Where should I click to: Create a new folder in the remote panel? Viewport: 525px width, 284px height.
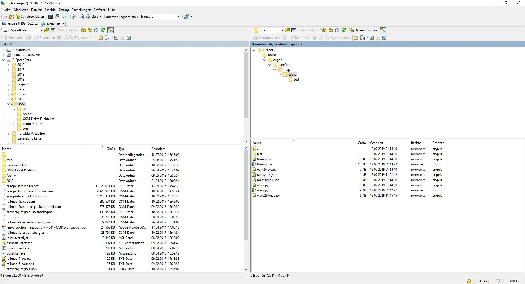[356, 38]
